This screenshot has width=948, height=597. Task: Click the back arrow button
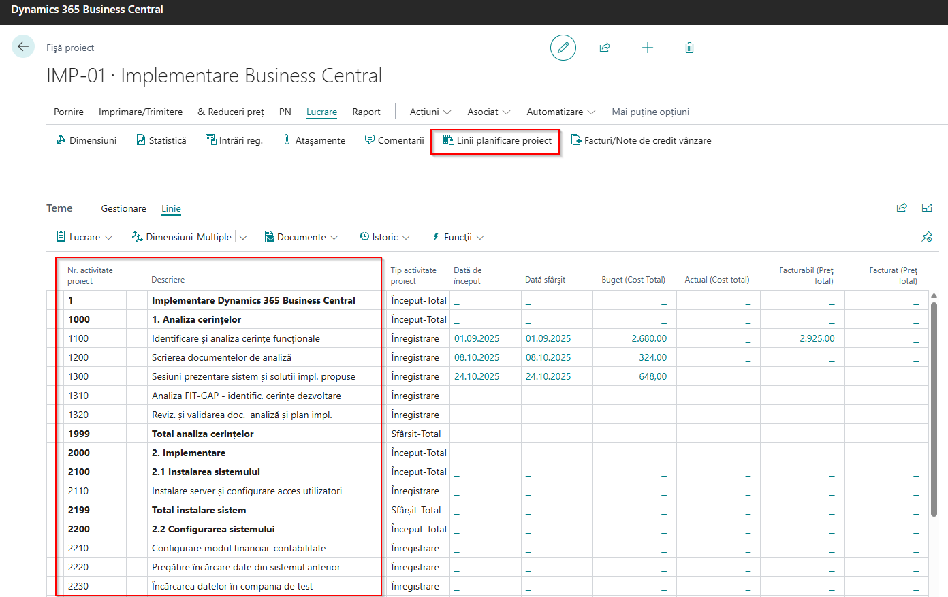(x=23, y=47)
